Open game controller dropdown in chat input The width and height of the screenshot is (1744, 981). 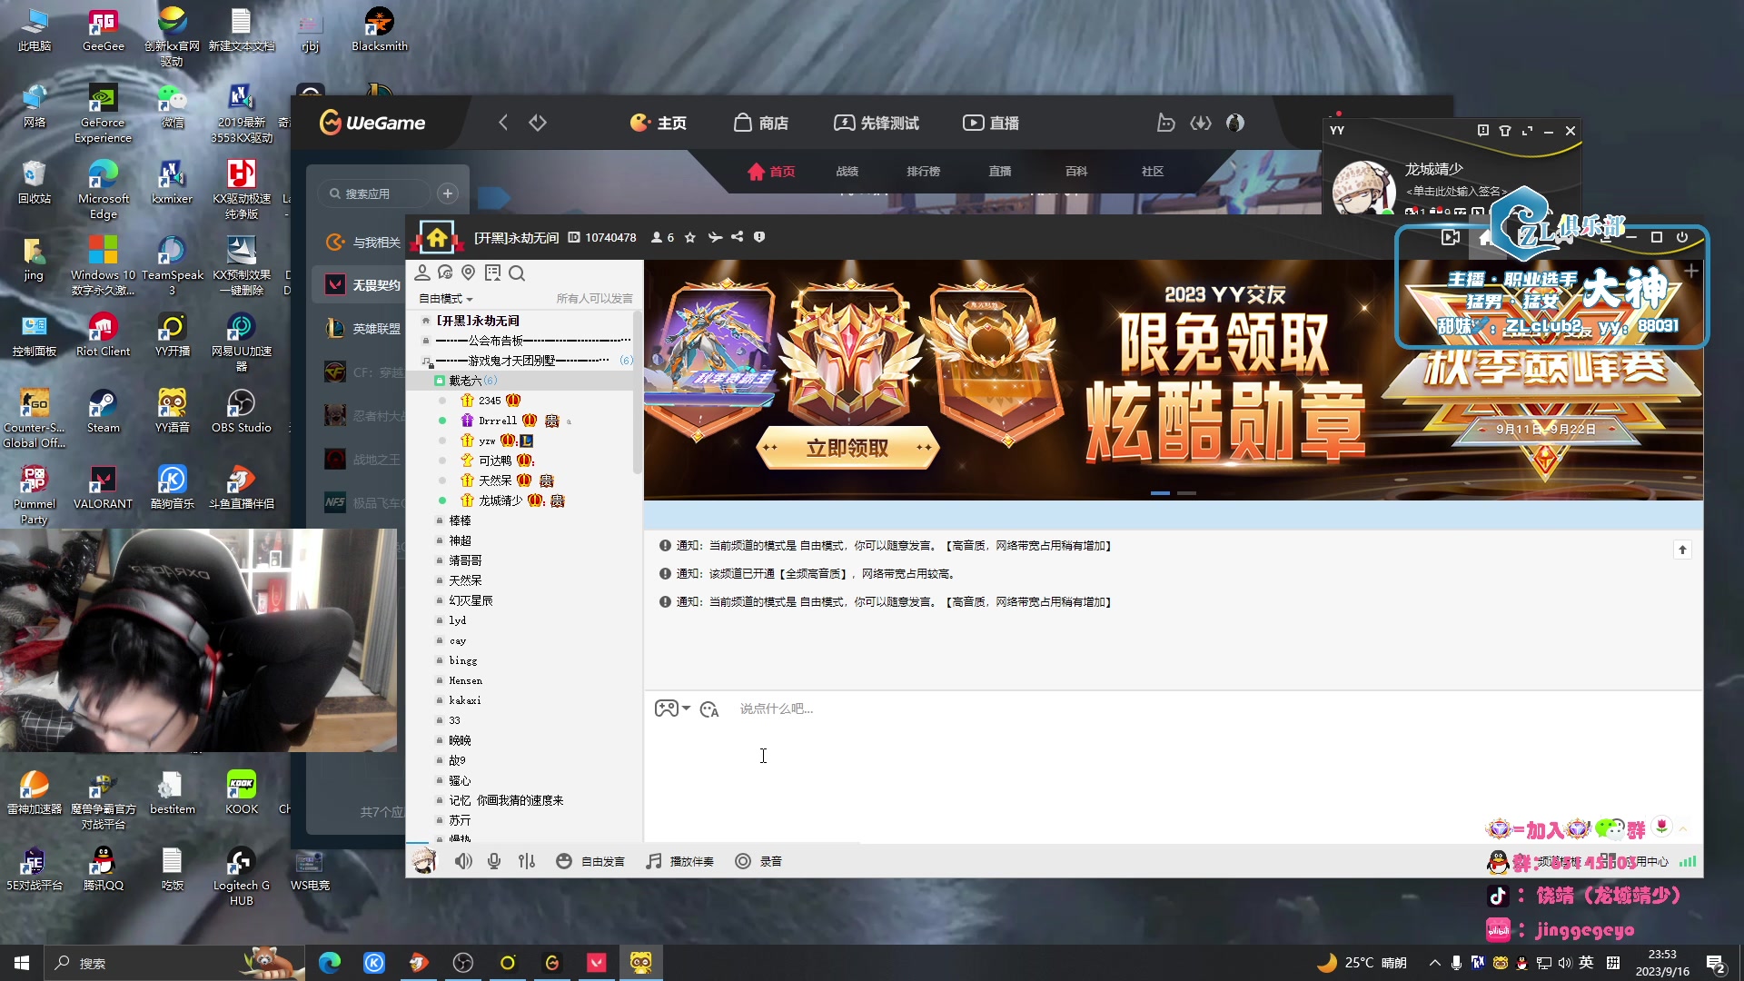coord(672,708)
